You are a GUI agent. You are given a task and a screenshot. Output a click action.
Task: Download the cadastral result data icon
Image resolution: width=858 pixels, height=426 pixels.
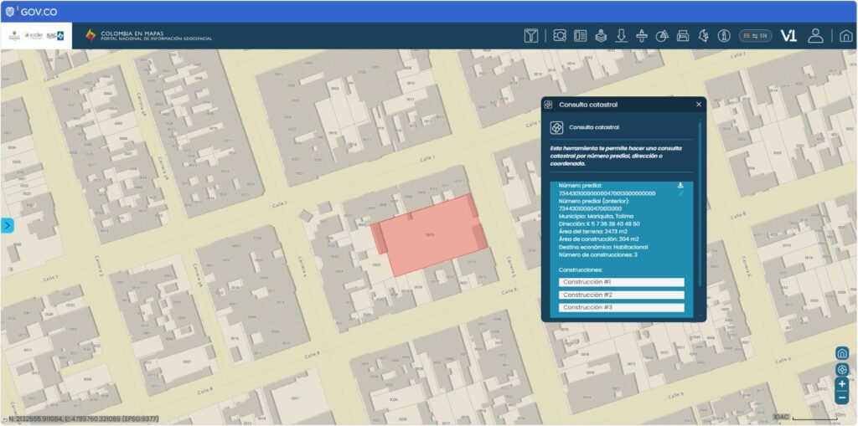680,186
